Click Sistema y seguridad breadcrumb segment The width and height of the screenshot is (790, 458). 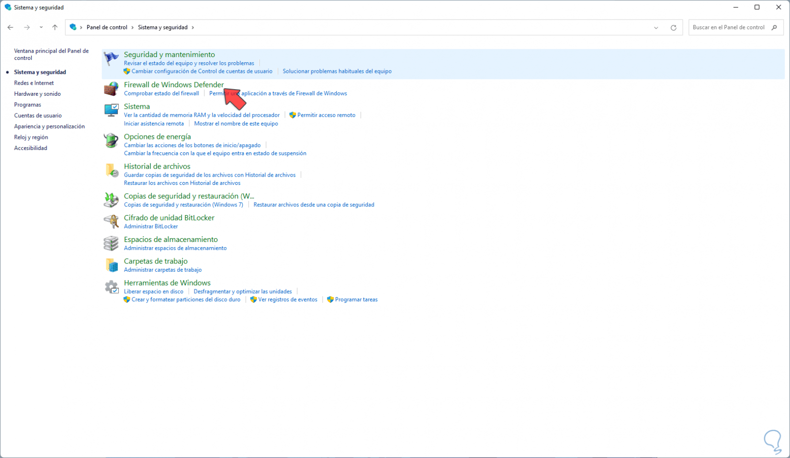click(163, 27)
